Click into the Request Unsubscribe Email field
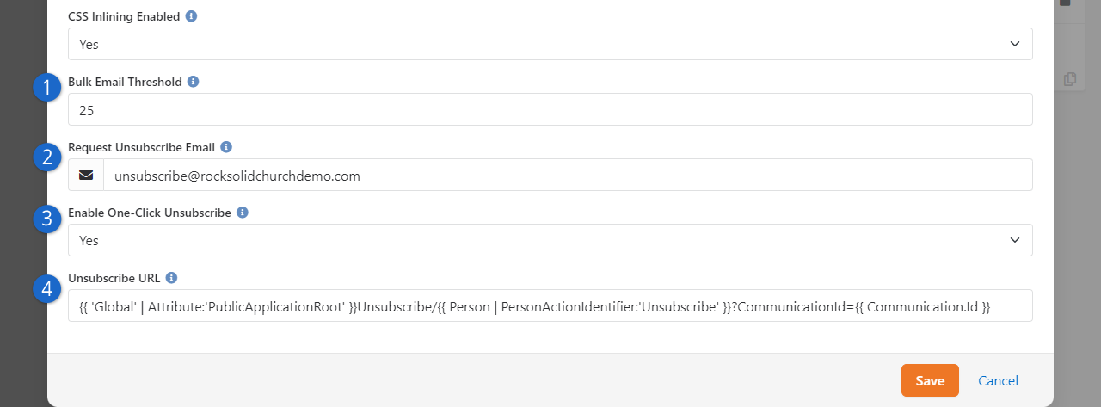The width and height of the screenshot is (1101, 407). click(x=568, y=176)
